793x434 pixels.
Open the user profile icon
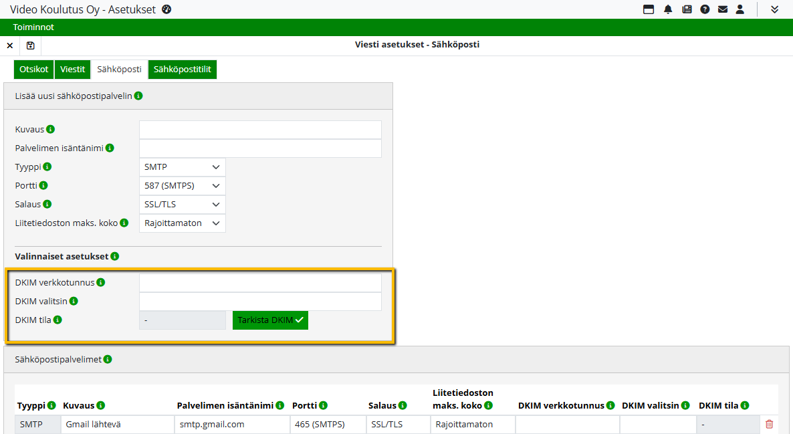[x=740, y=9]
